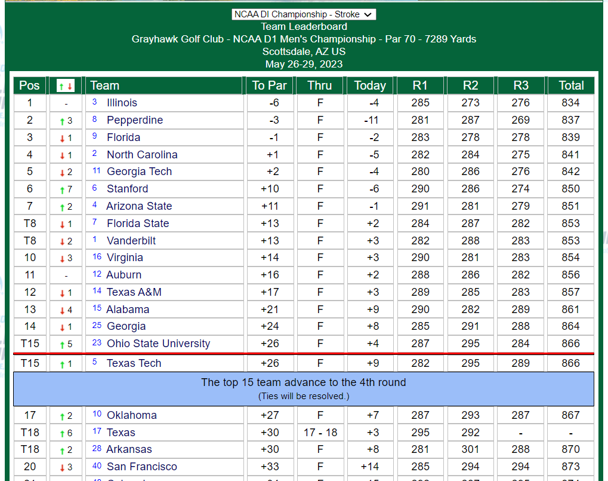Open the Illinois team link
Viewport: 608px width, 481px height.
(122, 103)
